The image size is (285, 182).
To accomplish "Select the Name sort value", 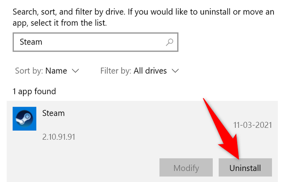I will [x=56, y=71].
